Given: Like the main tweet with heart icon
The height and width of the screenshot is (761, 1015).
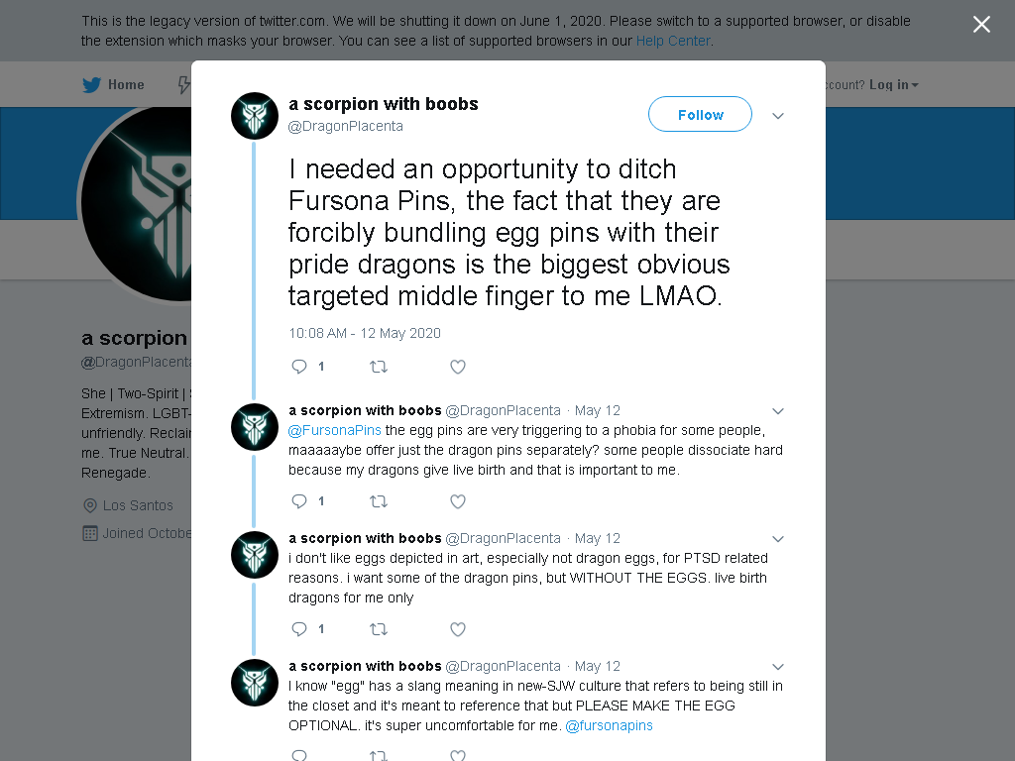Looking at the screenshot, I should [458, 367].
